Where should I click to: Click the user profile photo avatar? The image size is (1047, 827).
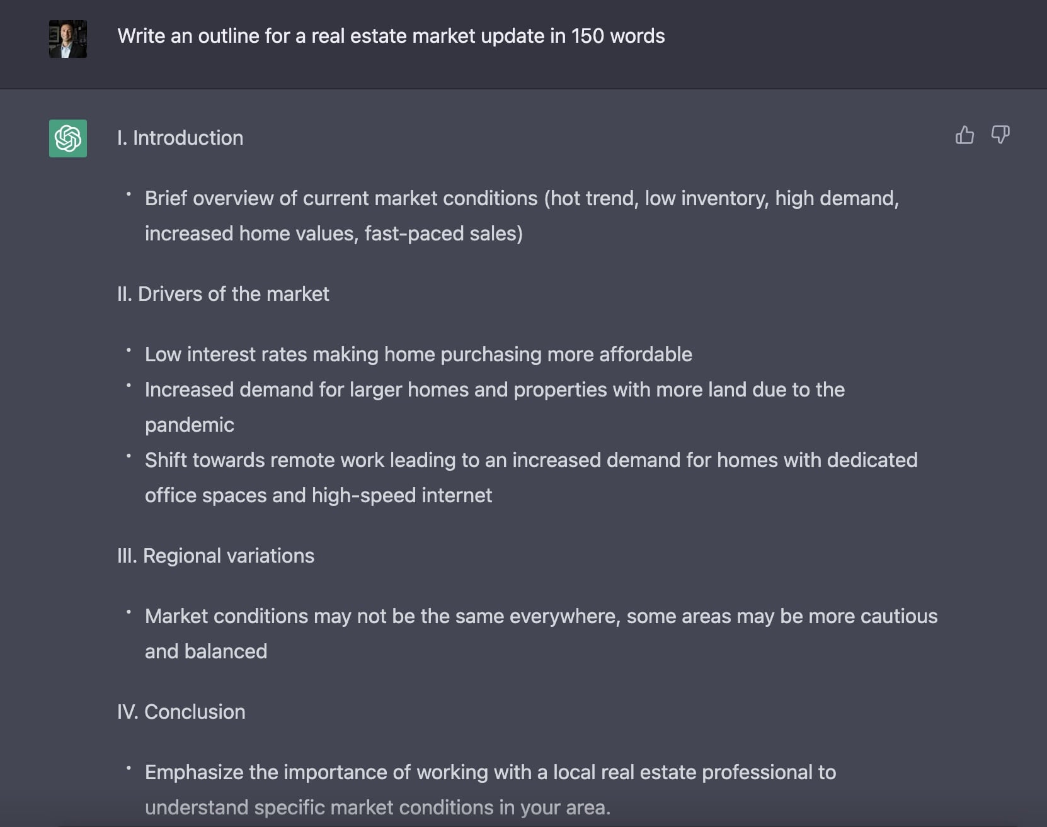tap(68, 39)
